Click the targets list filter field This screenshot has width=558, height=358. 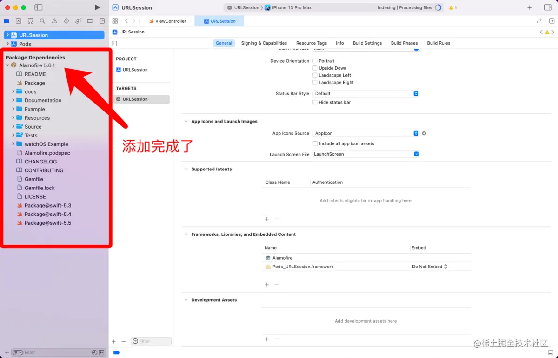(151, 341)
